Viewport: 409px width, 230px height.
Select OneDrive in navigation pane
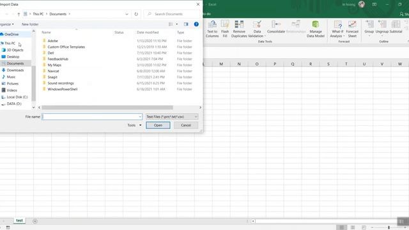click(x=12, y=34)
